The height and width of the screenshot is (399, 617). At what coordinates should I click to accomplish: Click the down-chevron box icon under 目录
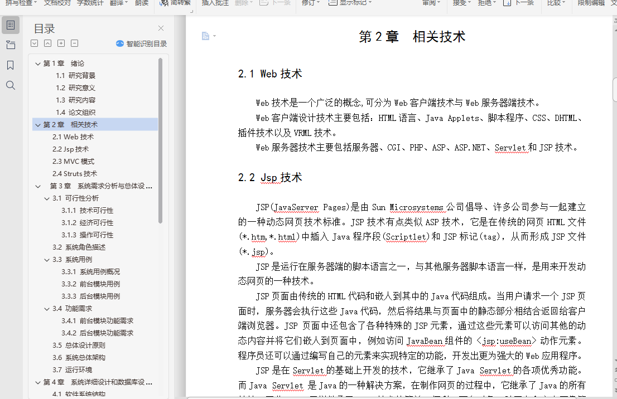click(x=34, y=43)
